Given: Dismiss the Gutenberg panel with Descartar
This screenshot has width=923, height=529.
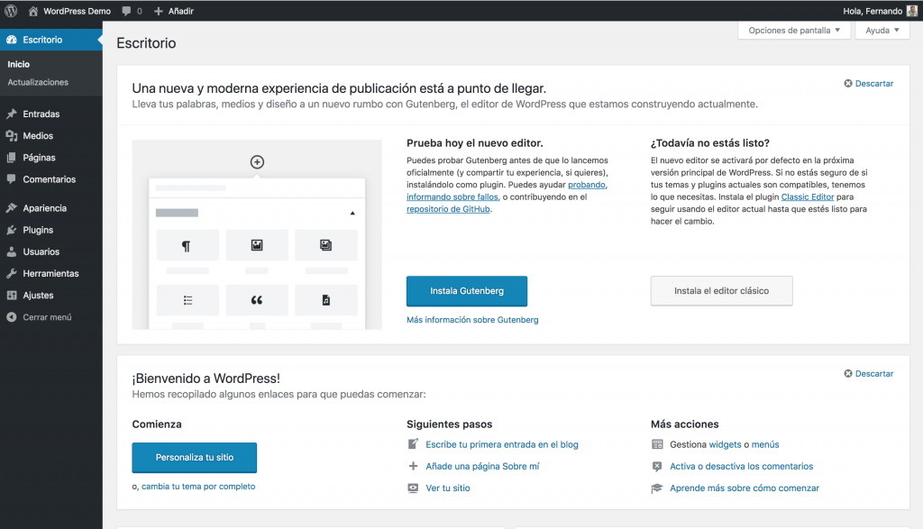Looking at the screenshot, I should pyautogui.click(x=868, y=84).
